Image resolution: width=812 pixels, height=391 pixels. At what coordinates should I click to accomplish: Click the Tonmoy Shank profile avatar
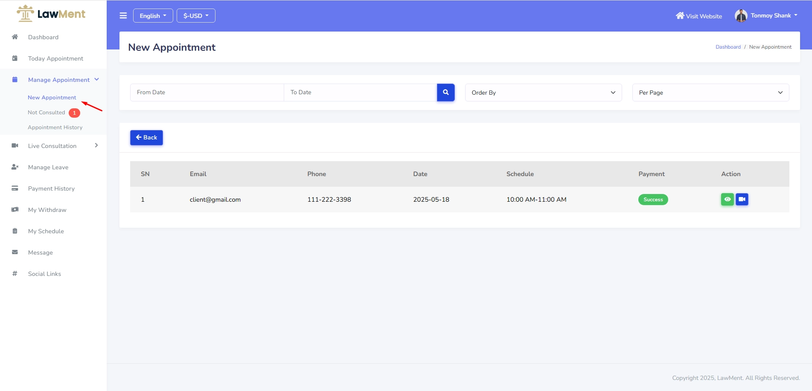tap(741, 16)
